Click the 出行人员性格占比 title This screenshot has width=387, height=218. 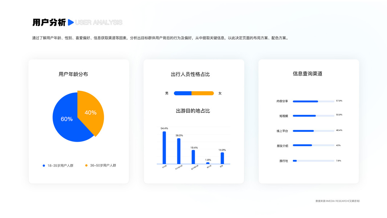coord(190,74)
